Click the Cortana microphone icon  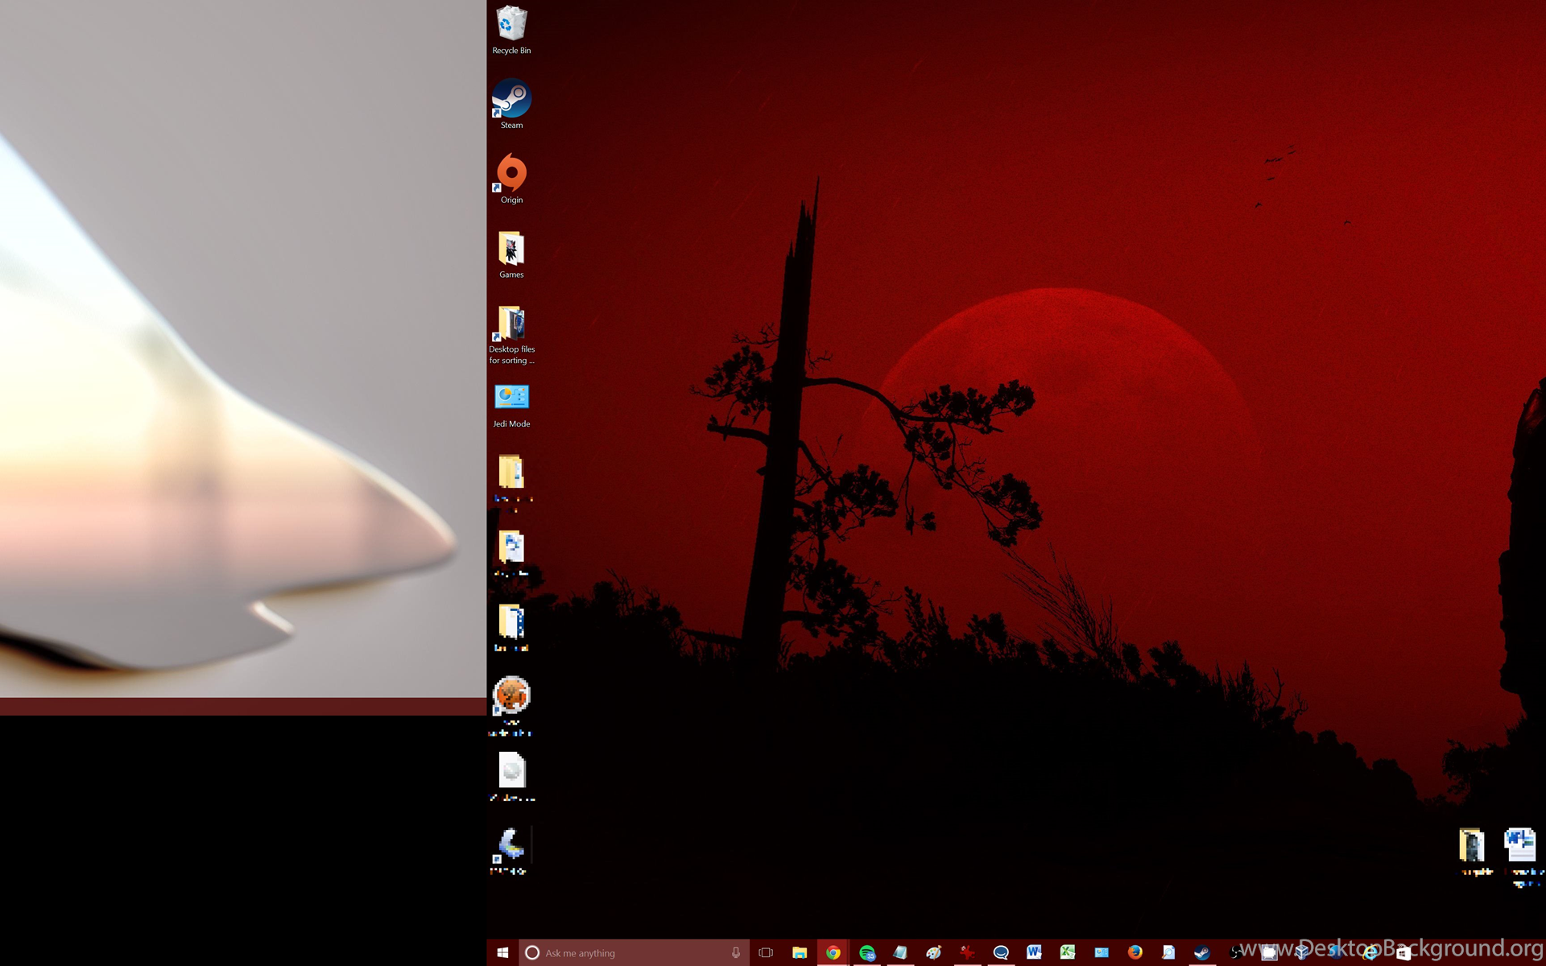(x=735, y=952)
